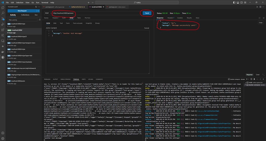Select the Headers tab in request

point(55,18)
